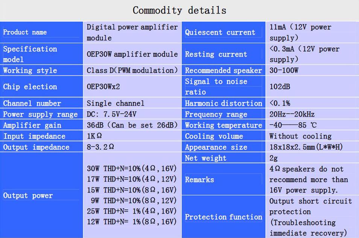This screenshot has width=359, height=238.
Task: Click the "Commodity details" heading
Action: [x=179, y=10]
